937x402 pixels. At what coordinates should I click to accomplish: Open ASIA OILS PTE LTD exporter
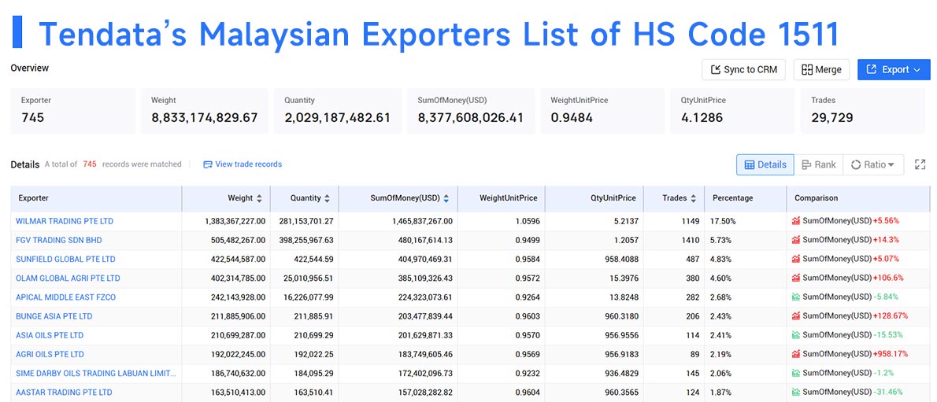[50, 335]
